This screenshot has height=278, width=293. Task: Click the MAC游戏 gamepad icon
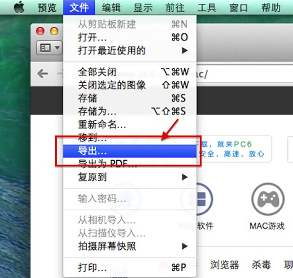tap(268, 199)
